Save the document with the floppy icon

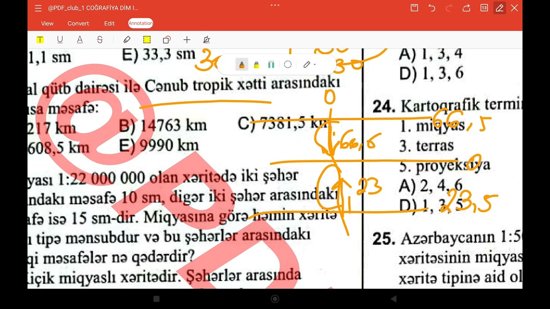414,8
